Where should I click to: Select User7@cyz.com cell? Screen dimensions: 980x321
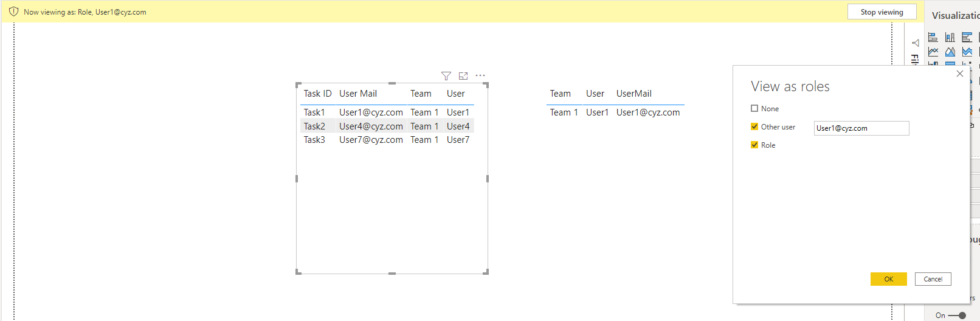click(371, 140)
